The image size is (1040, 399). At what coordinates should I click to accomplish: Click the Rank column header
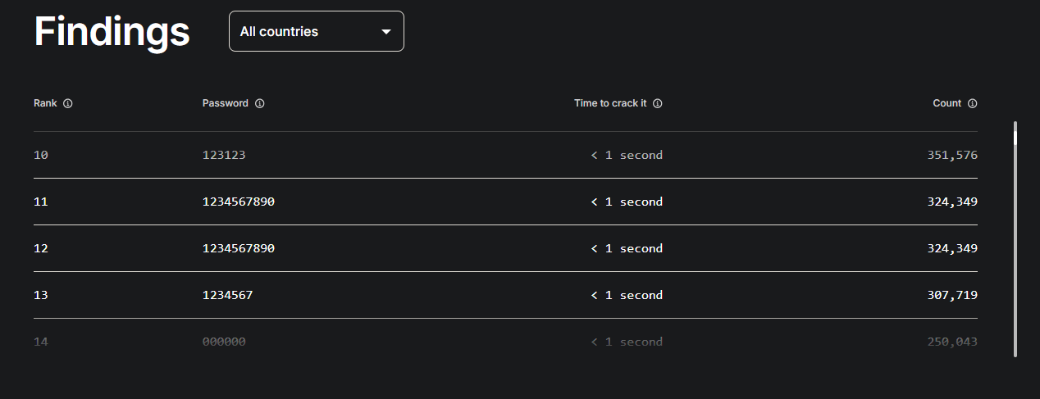pyautogui.click(x=45, y=103)
